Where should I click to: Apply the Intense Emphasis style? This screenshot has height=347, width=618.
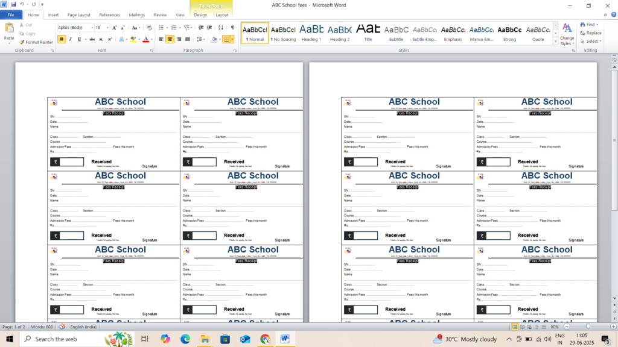(481, 33)
